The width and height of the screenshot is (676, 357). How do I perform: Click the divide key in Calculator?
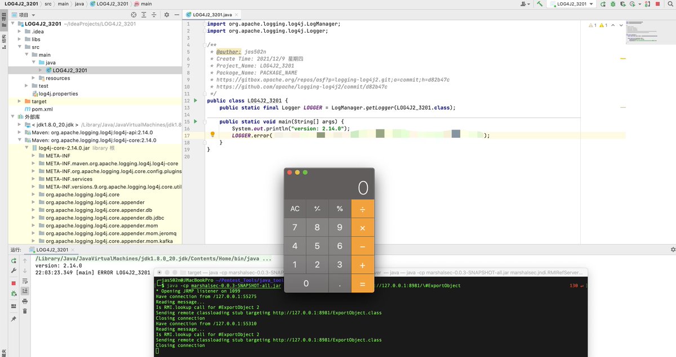pos(362,209)
